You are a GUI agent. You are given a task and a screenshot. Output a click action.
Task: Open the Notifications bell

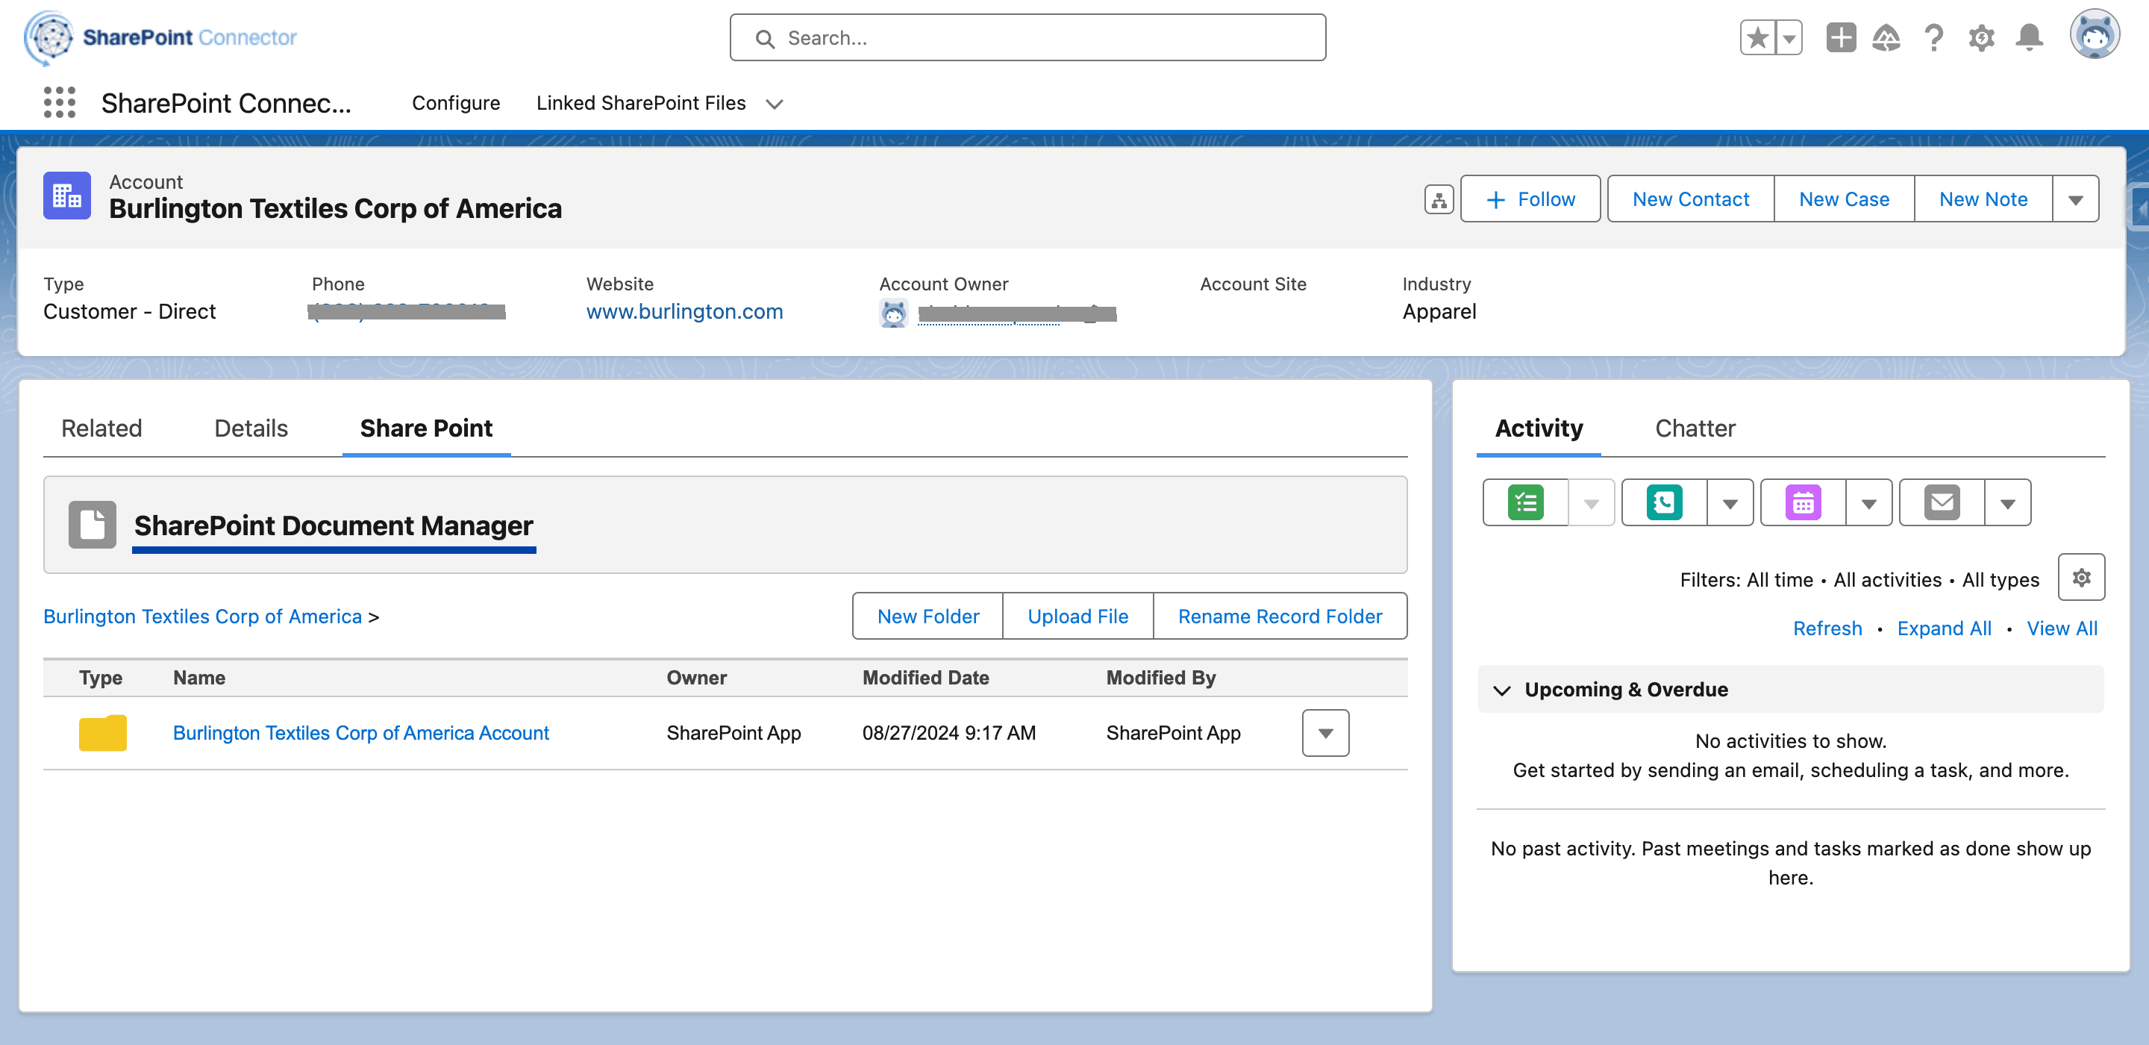tap(2029, 37)
